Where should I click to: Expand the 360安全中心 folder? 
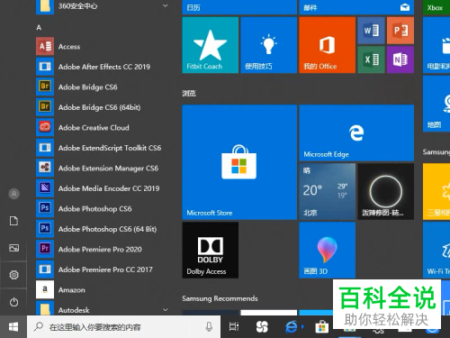click(103, 6)
